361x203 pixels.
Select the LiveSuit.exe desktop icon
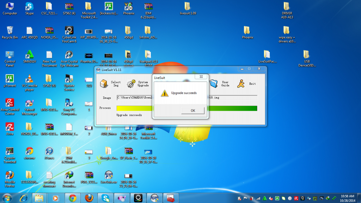click(x=109, y=177)
